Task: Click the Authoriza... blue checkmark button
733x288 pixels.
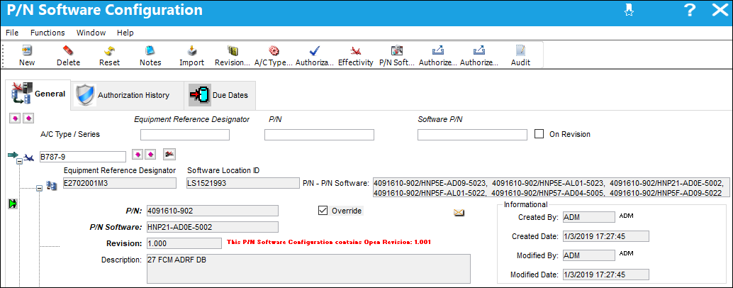Action: [x=315, y=55]
